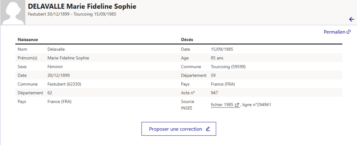Click the Festubert–Tourcoing subtitle line
Viewport: 357px width, 145px height.
(72, 14)
